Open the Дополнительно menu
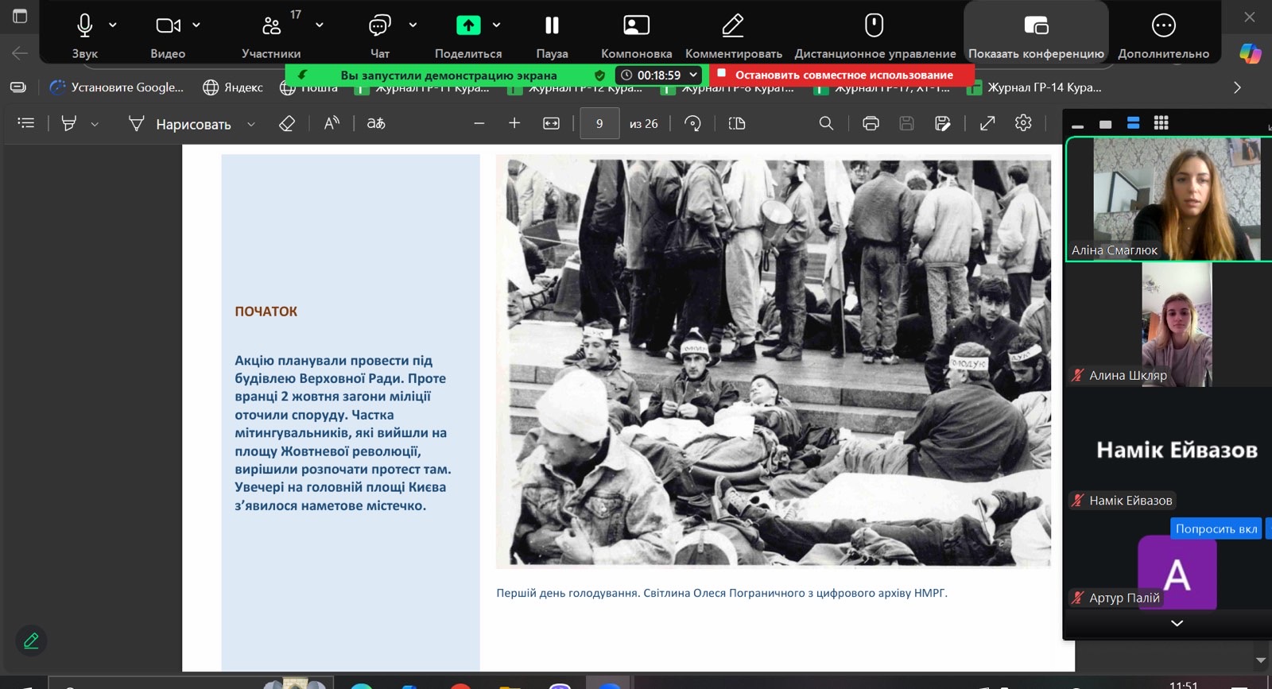 tap(1163, 33)
